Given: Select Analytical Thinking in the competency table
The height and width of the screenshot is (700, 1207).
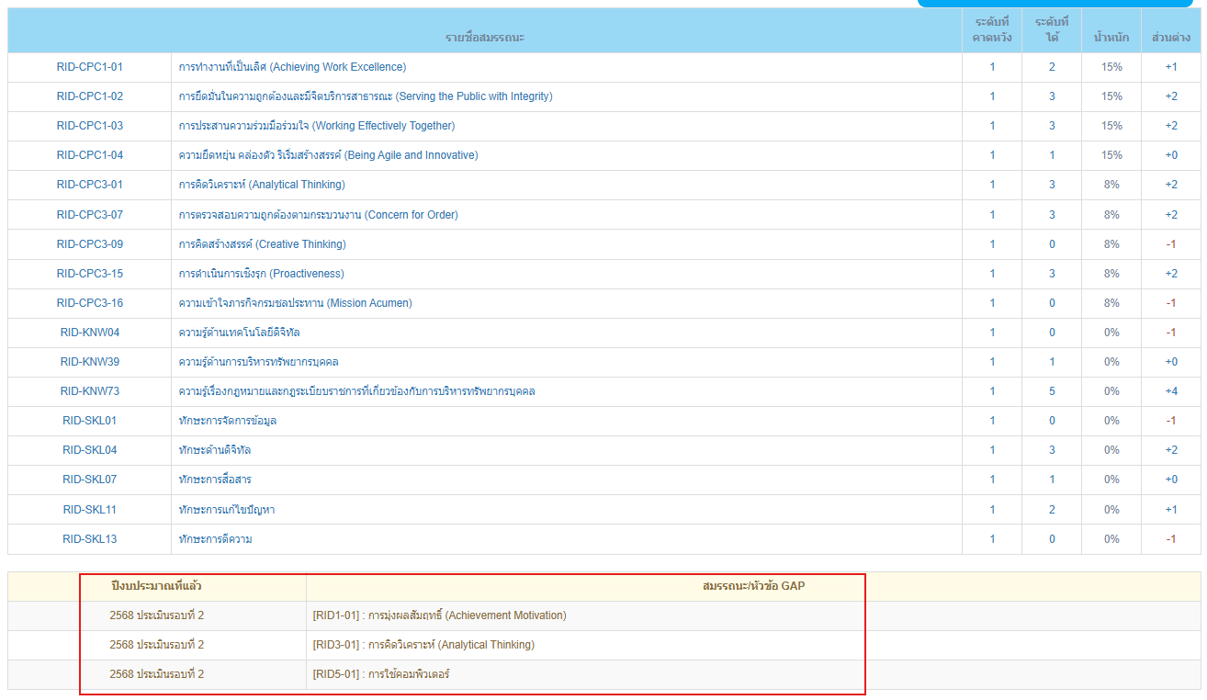Looking at the screenshot, I should (x=262, y=185).
